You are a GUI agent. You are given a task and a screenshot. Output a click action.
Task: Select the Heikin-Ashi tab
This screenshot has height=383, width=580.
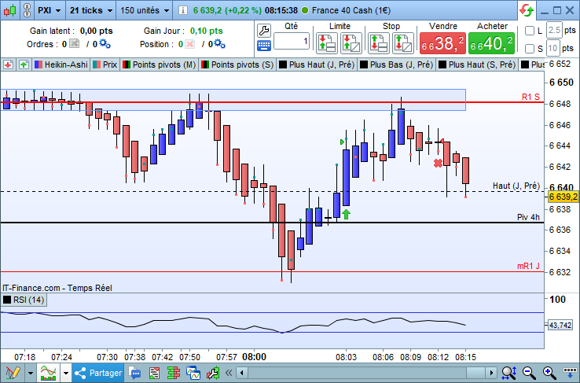tap(61, 64)
